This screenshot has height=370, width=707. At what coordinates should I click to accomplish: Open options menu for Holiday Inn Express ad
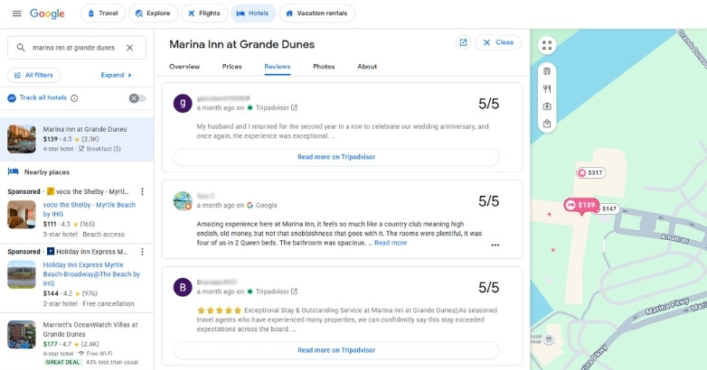pos(143,252)
